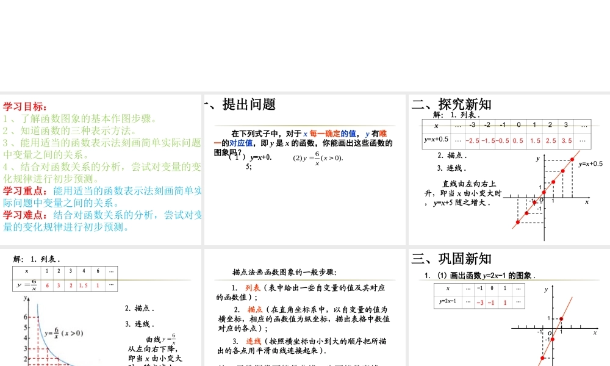Open the 学习目标 slide thumbnail

coord(101,170)
